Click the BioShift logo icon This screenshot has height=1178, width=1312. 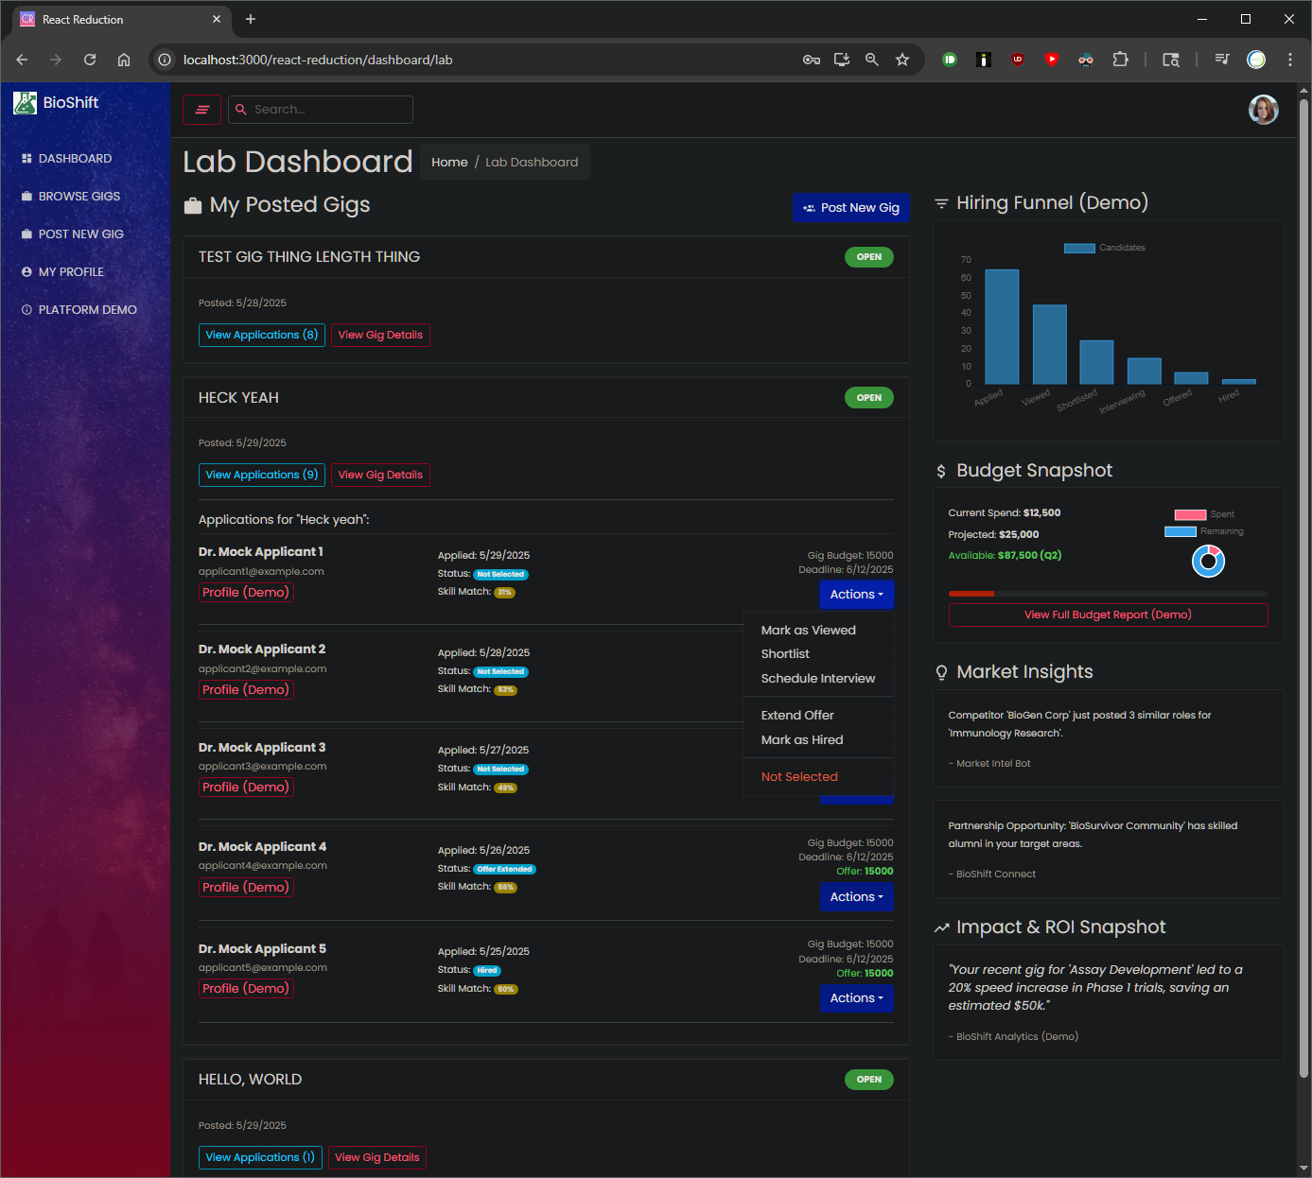click(x=25, y=103)
